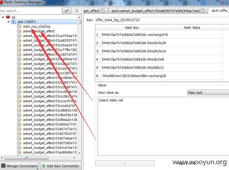Click the green plus icon on Add New Connection

pyautogui.click(x=44, y=166)
